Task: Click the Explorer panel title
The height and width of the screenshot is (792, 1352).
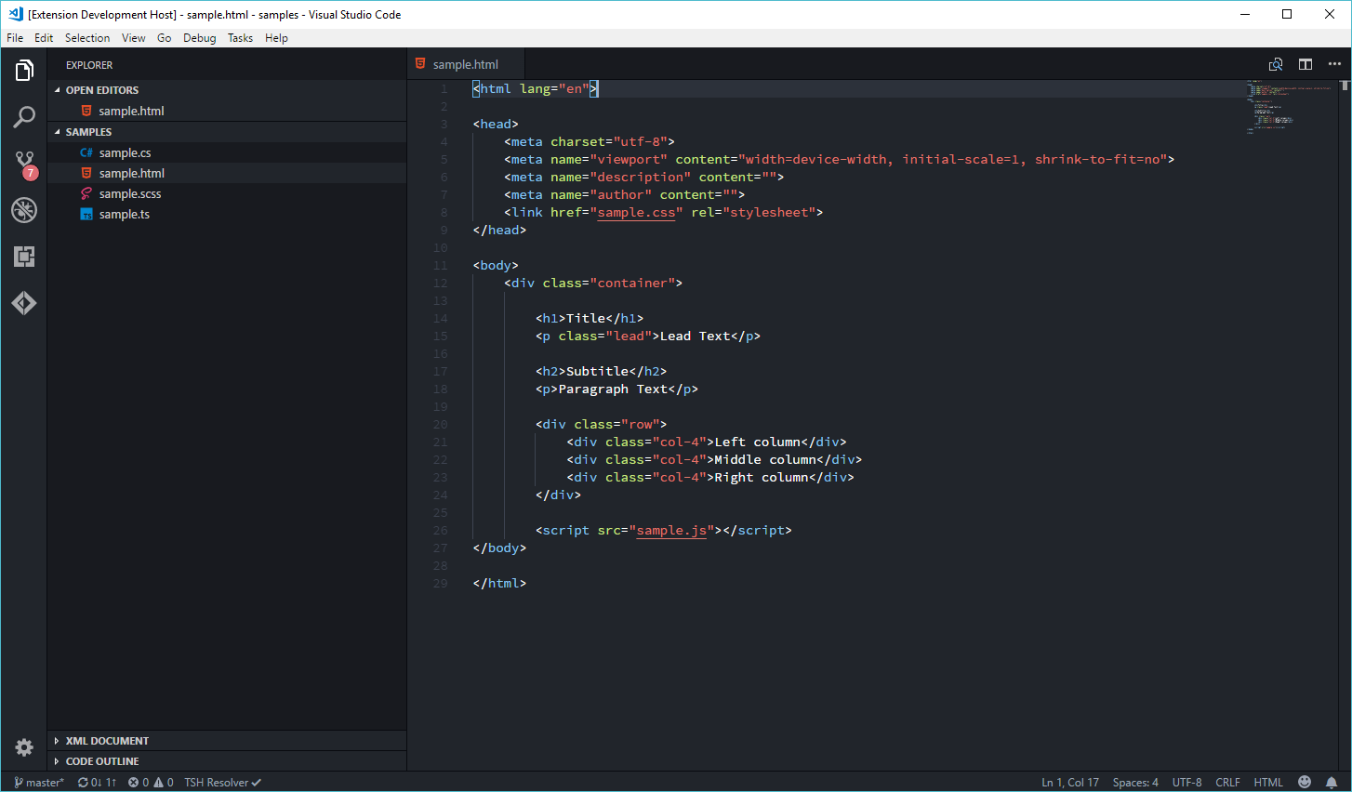Action: tap(89, 65)
